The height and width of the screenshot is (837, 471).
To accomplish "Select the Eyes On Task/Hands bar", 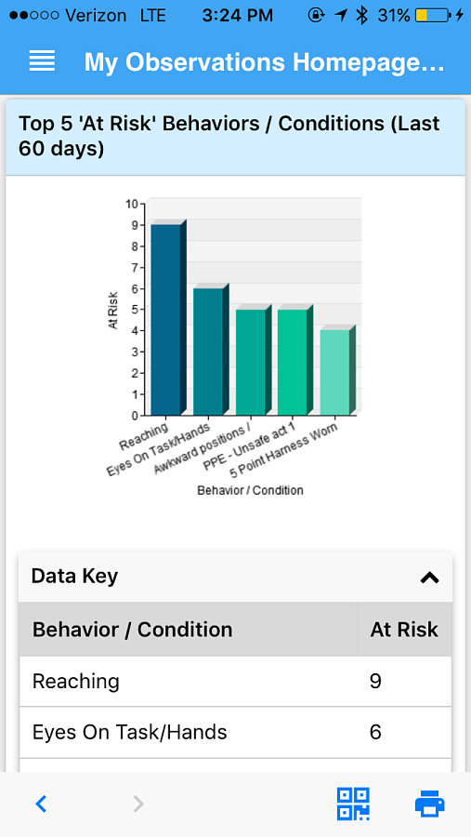I will 211,350.
